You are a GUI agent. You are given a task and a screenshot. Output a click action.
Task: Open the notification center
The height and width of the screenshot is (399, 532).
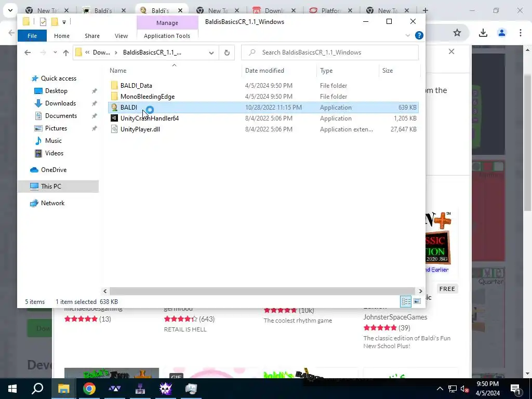tap(515, 389)
